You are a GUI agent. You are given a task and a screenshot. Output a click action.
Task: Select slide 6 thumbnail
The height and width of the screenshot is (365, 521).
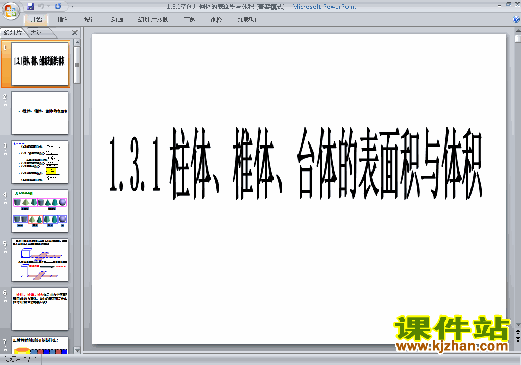pyautogui.click(x=40, y=309)
